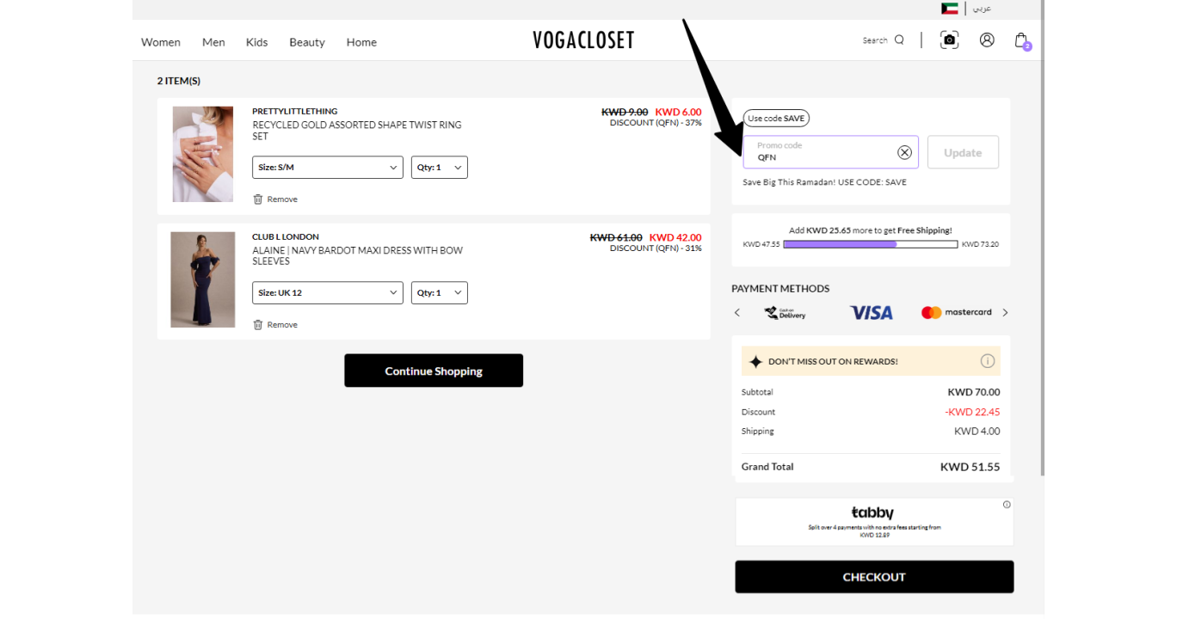The height and width of the screenshot is (619, 1177).
Task: Open the Size: UK 12 dropdown
Action: tap(328, 293)
